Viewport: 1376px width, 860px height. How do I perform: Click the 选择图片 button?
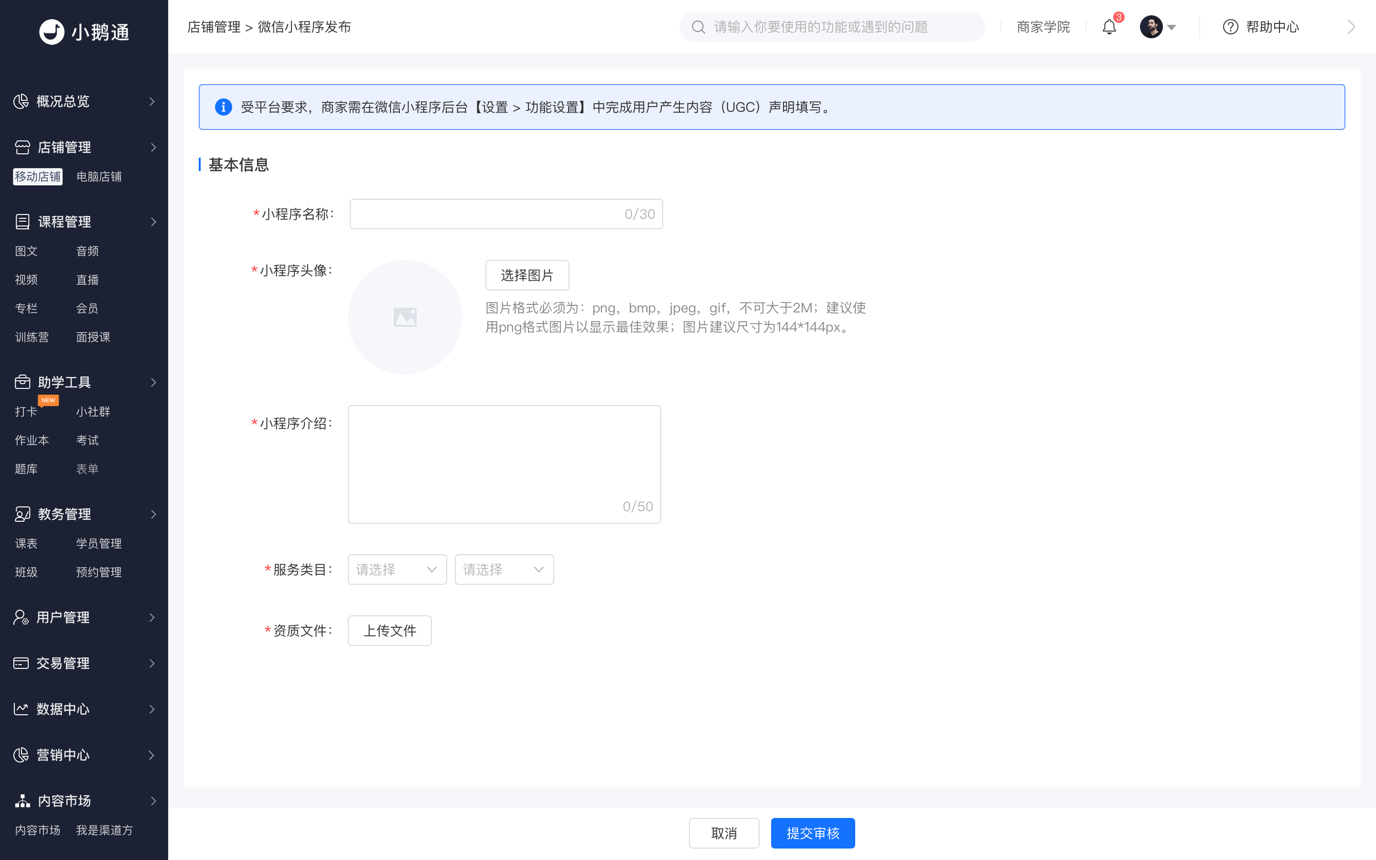(x=527, y=275)
